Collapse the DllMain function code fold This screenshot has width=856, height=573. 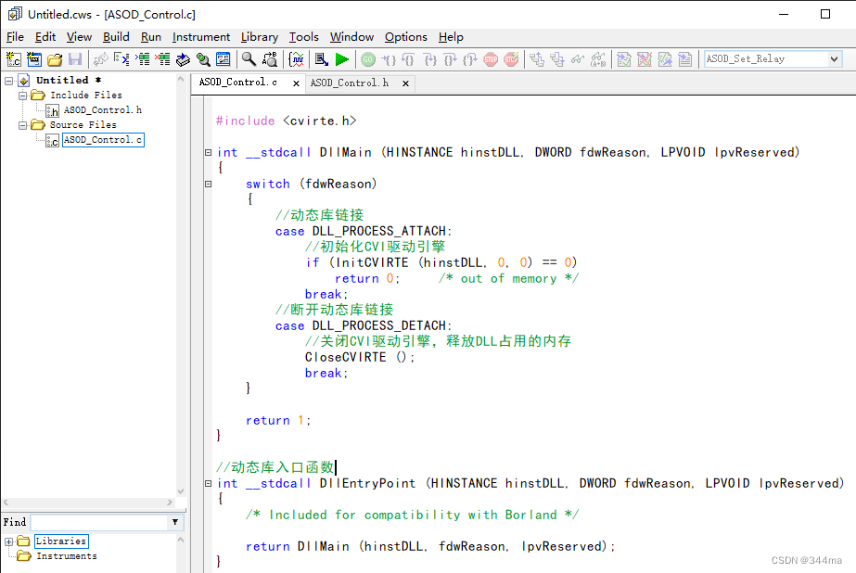click(x=209, y=152)
